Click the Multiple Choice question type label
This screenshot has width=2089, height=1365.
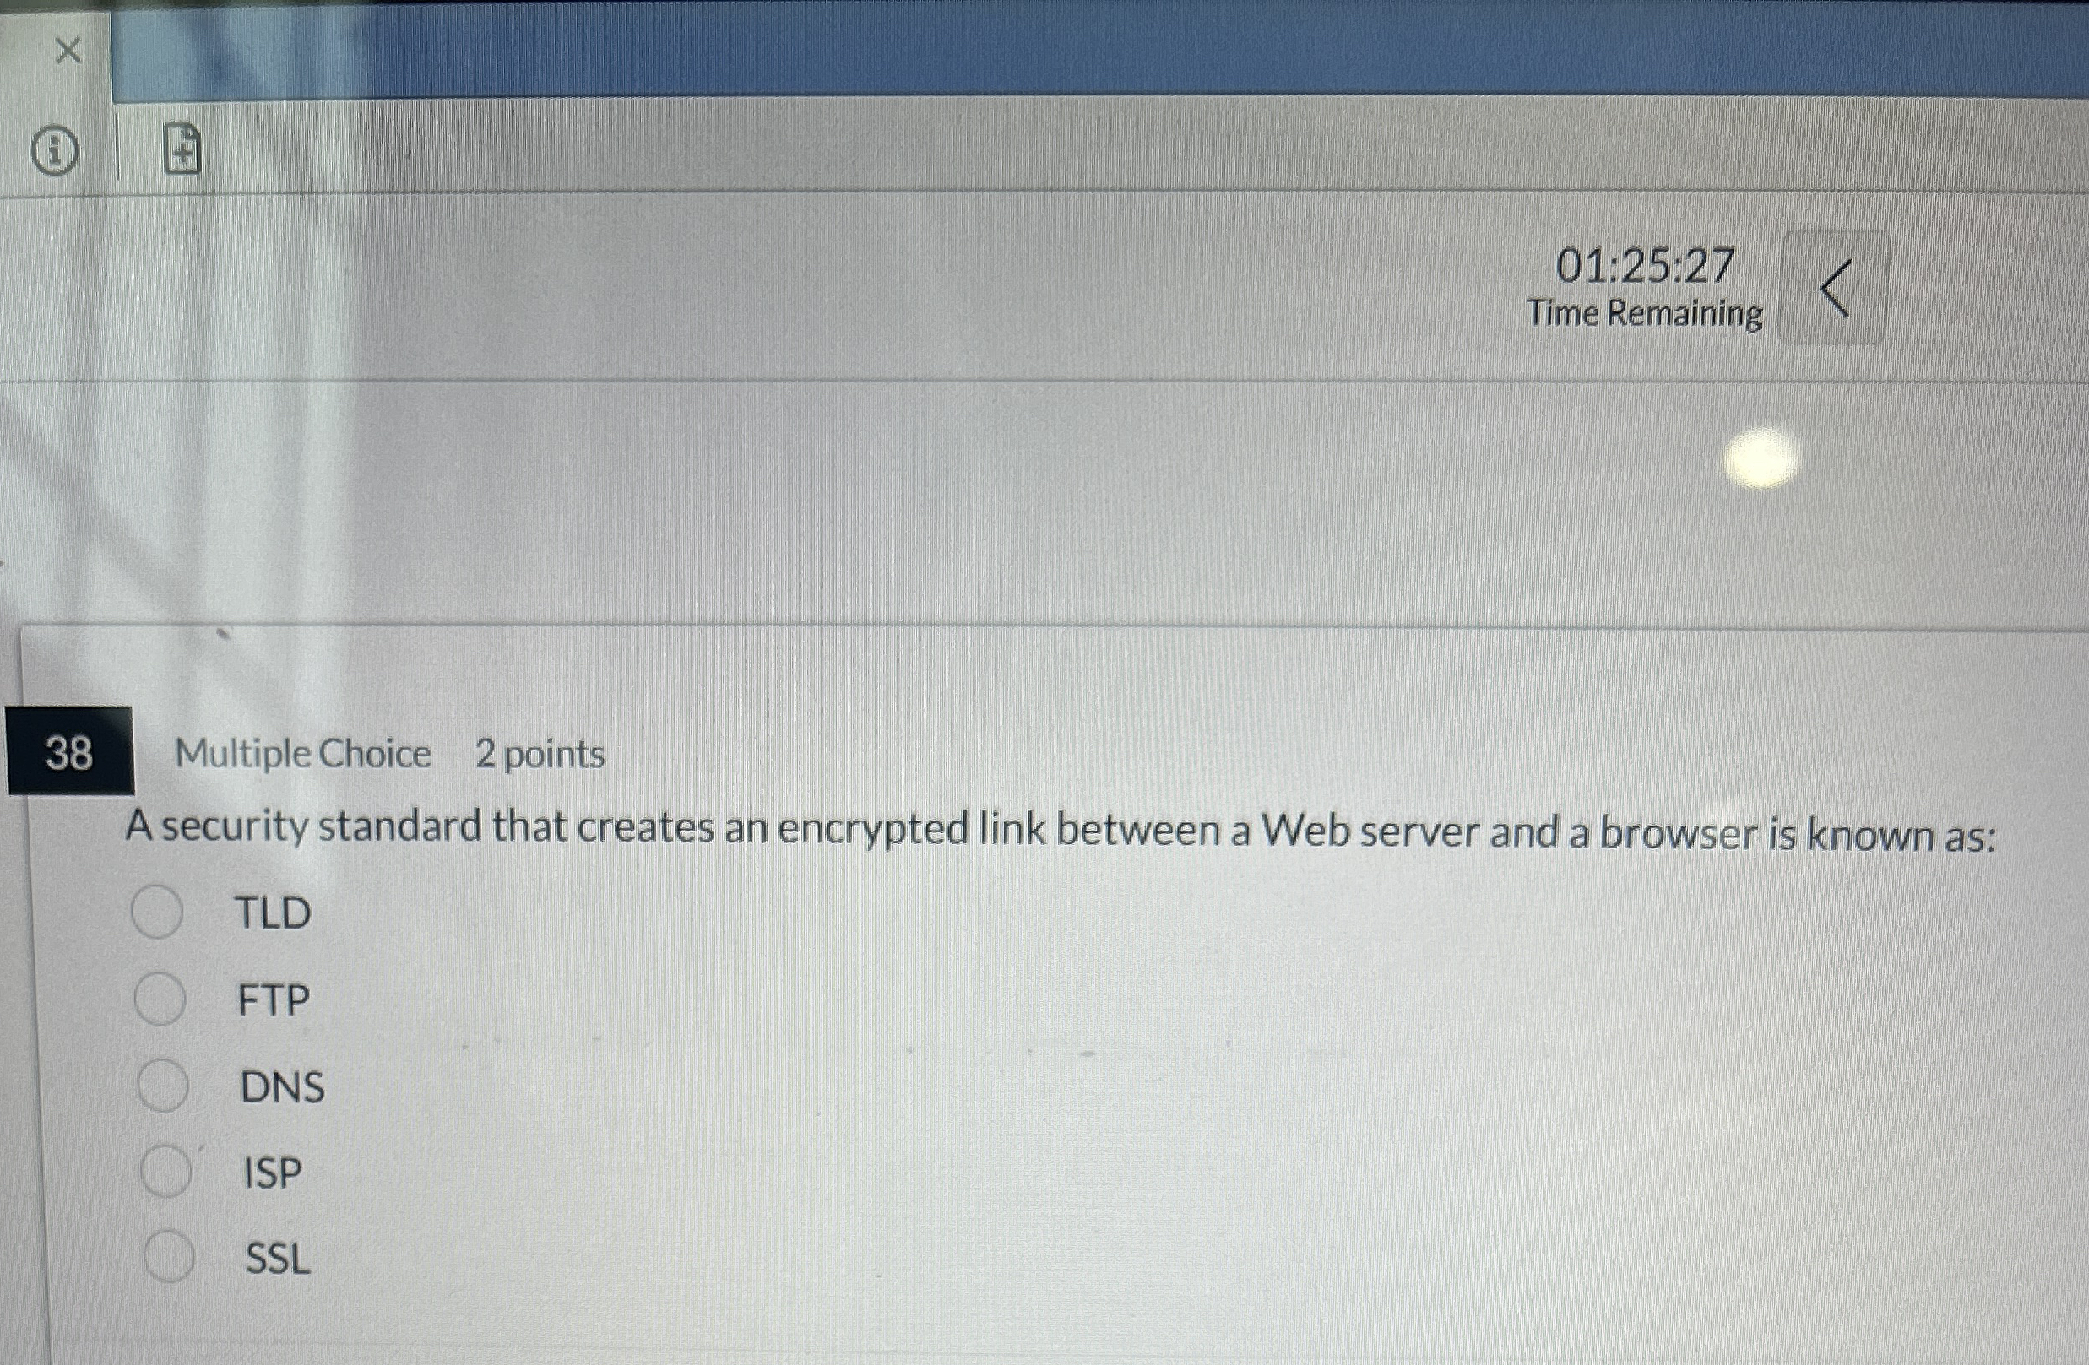pyautogui.click(x=303, y=755)
